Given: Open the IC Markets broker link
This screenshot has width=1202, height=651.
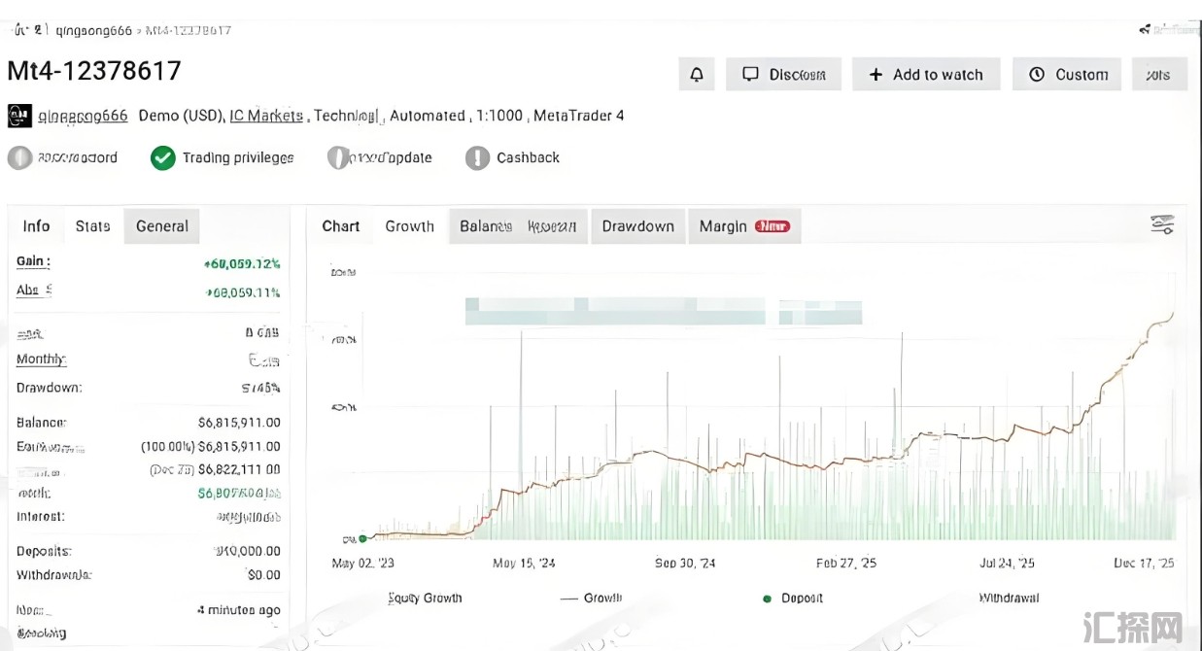Looking at the screenshot, I should coord(266,116).
